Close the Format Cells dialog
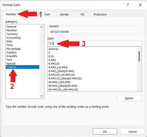The image size is (147, 137). coord(140,5)
